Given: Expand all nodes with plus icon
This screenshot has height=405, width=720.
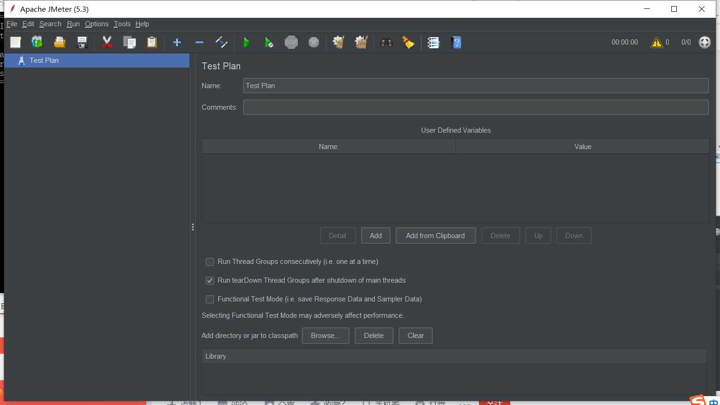Looking at the screenshot, I should point(177,42).
